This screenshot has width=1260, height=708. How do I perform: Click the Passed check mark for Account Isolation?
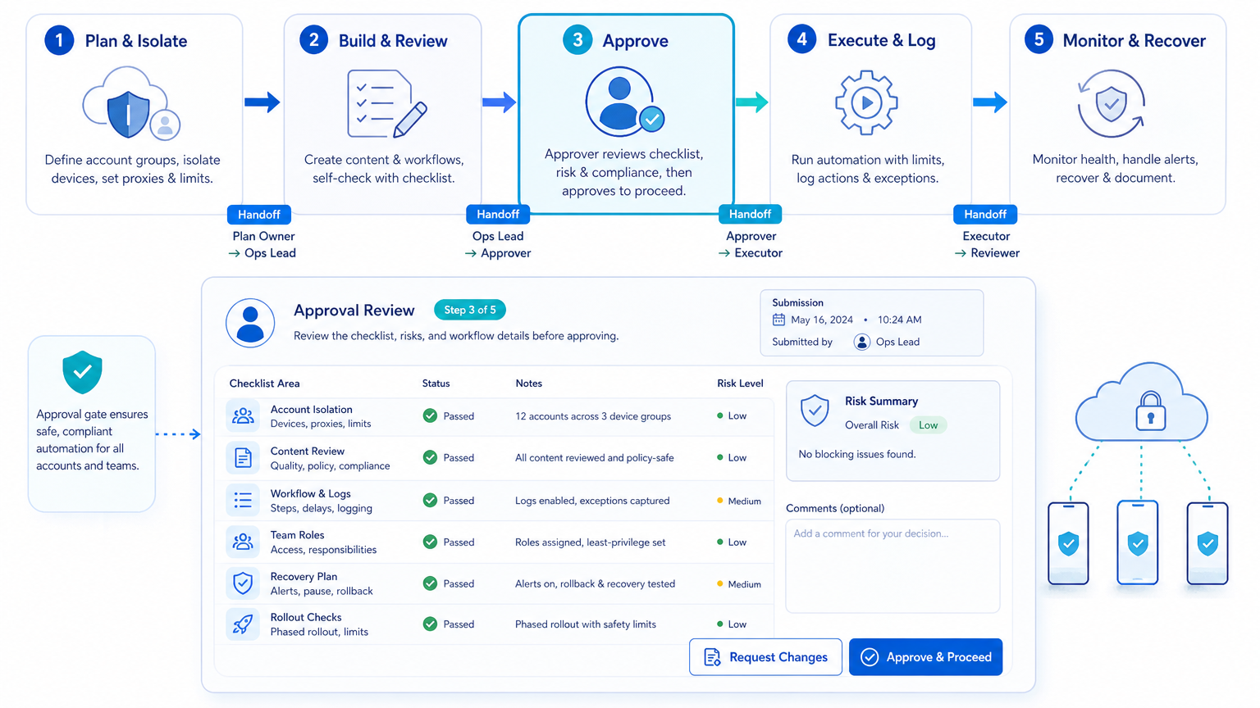point(430,415)
